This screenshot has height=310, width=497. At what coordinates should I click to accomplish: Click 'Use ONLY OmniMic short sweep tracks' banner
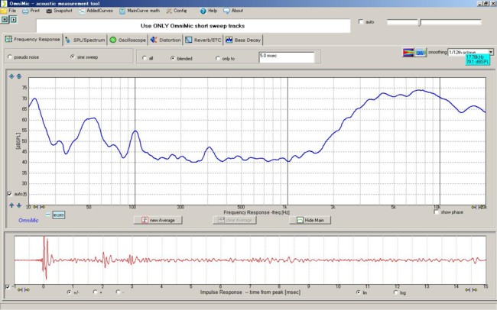click(x=193, y=26)
